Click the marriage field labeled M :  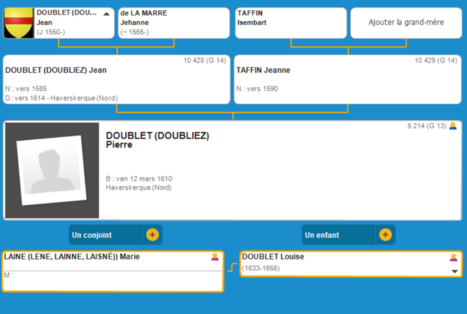tap(112, 281)
